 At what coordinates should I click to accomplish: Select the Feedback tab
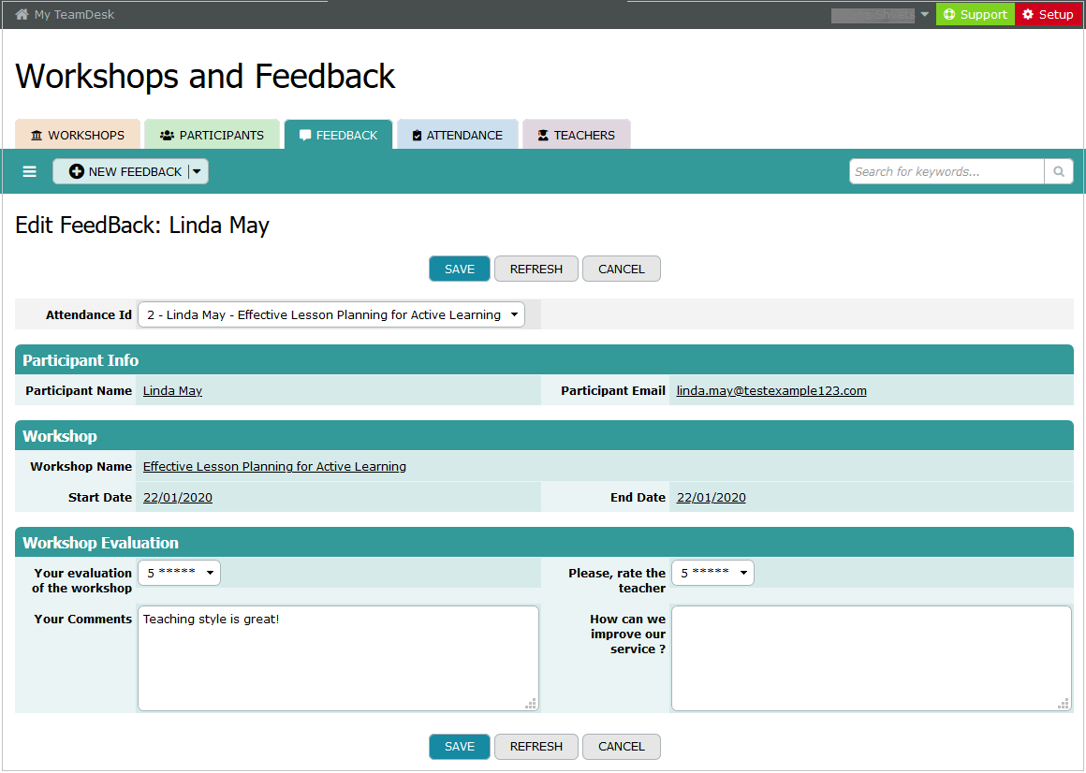click(339, 134)
